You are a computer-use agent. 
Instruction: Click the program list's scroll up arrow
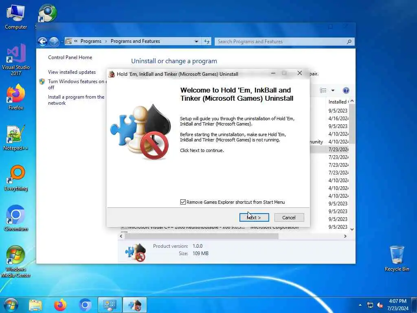352,101
